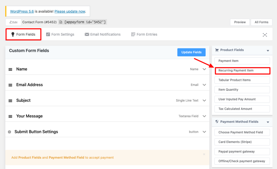The width and height of the screenshot is (277, 169).
Task: Click the drag handle icon beside Email Address
Action: point(10,85)
